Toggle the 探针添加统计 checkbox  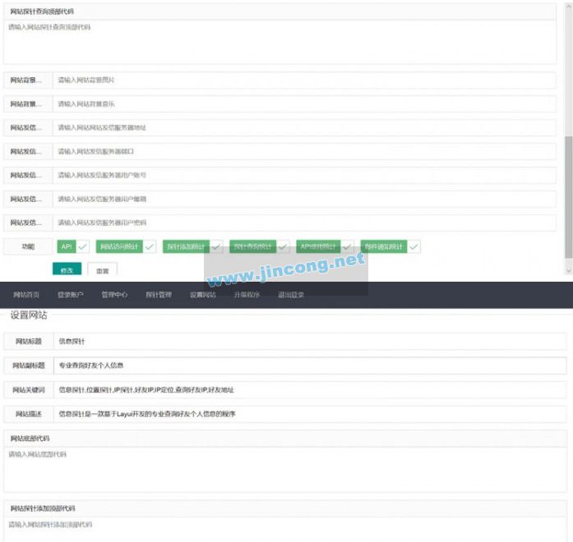coord(192,246)
